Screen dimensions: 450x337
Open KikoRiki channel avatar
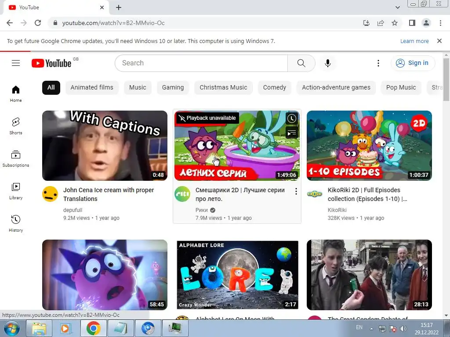pos(315,194)
